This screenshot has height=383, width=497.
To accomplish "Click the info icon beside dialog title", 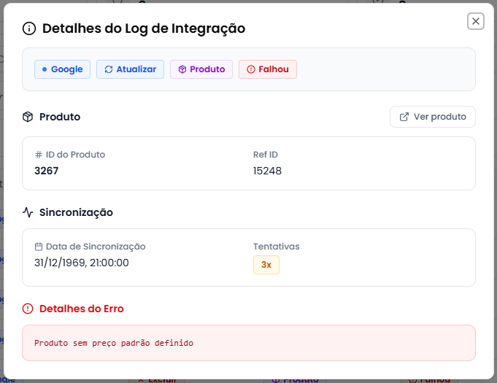I will pyautogui.click(x=29, y=28).
